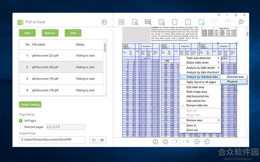Select the add vertical line tool
The height and width of the screenshot is (162, 260).
click(x=188, y=22)
